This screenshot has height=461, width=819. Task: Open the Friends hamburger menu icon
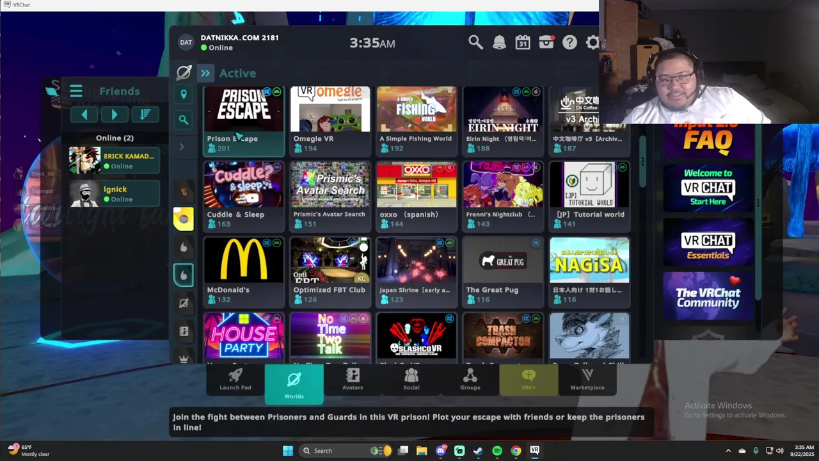[76, 91]
